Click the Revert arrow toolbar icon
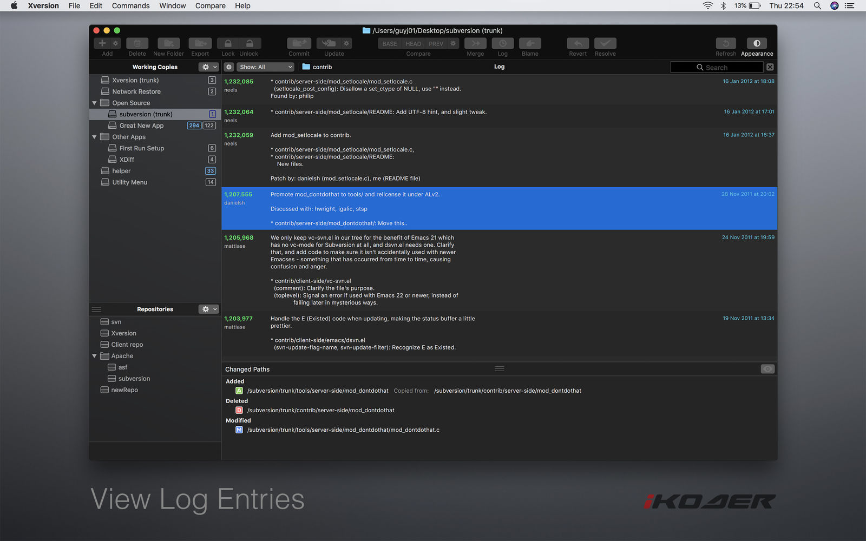 click(578, 43)
